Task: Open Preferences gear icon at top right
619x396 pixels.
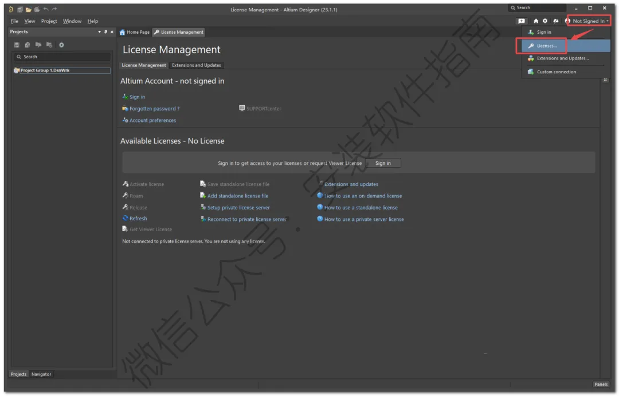Action: (x=545, y=21)
